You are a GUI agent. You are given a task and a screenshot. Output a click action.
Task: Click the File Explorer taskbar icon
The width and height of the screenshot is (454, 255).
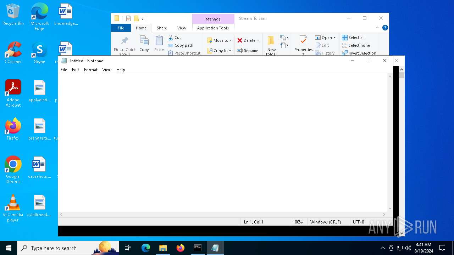(163, 248)
